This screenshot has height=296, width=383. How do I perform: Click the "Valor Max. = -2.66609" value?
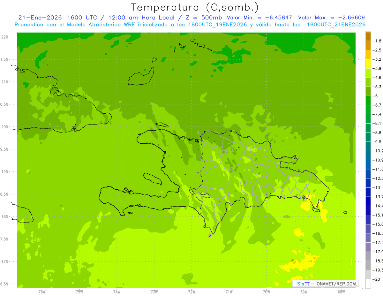pos(332,18)
